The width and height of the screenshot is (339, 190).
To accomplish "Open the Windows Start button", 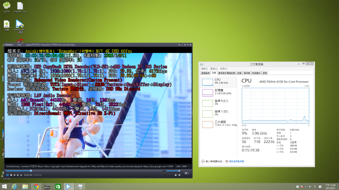I will coord(4,186).
